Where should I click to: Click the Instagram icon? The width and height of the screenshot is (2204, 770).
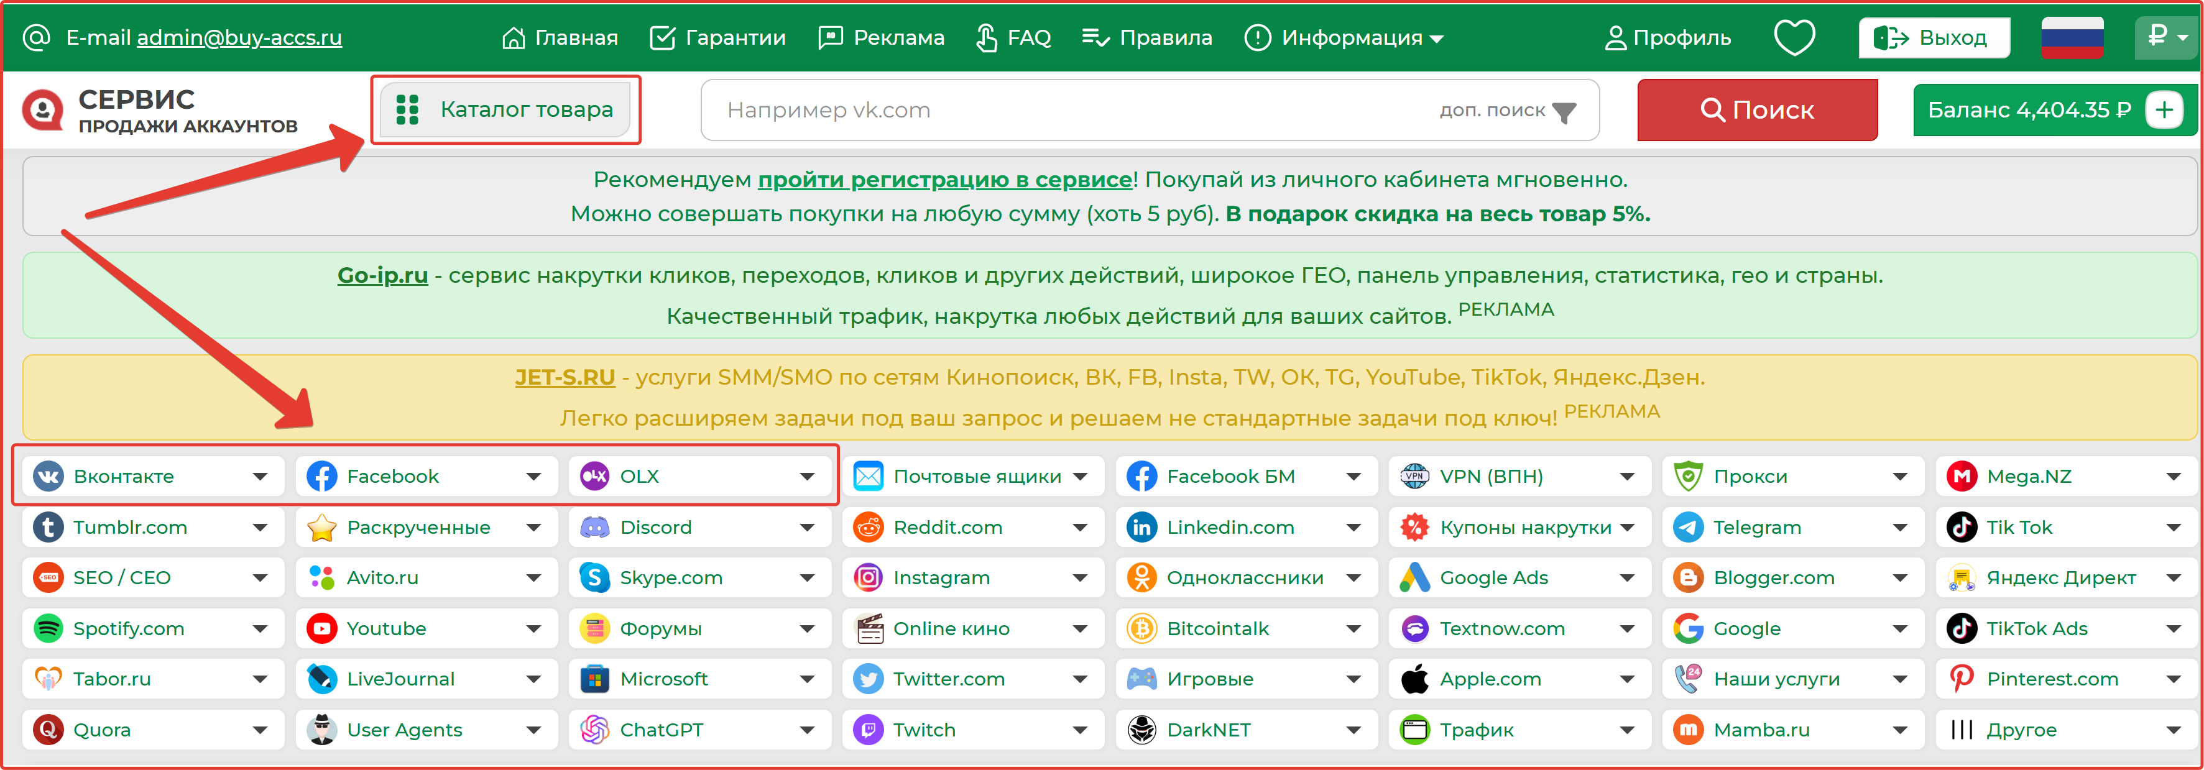point(869,577)
